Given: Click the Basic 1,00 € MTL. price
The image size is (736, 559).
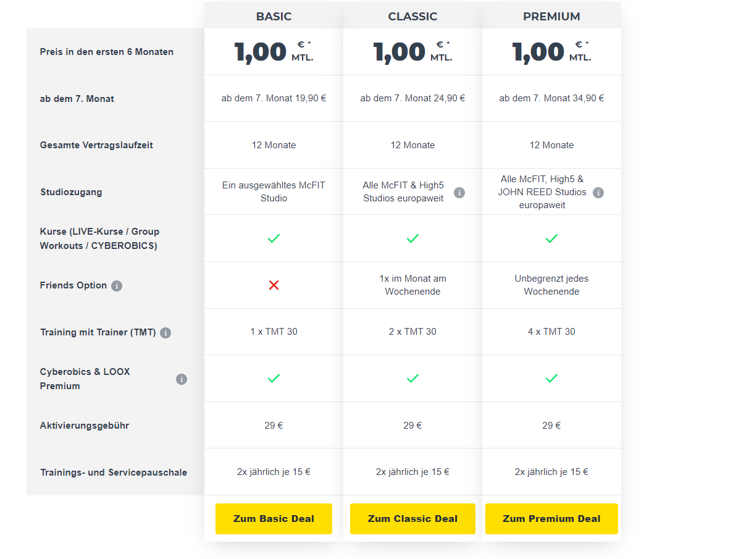Looking at the screenshot, I should point(274,52).
